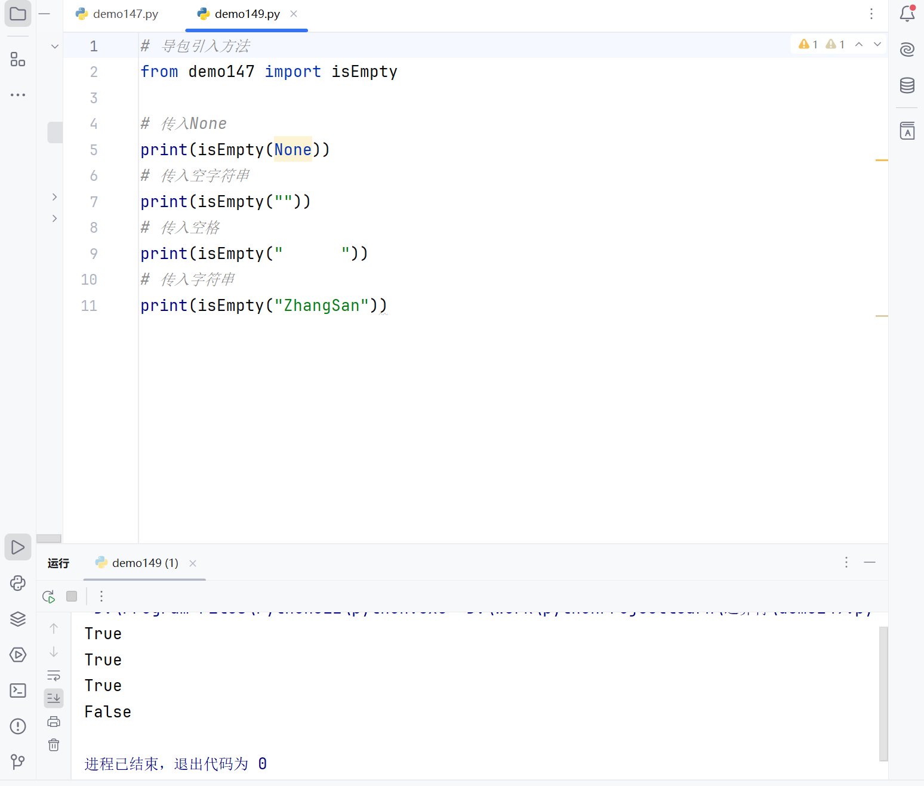
Task: Click the horizontal scrollbar under the left panel
Action: (x=49, y=538)
